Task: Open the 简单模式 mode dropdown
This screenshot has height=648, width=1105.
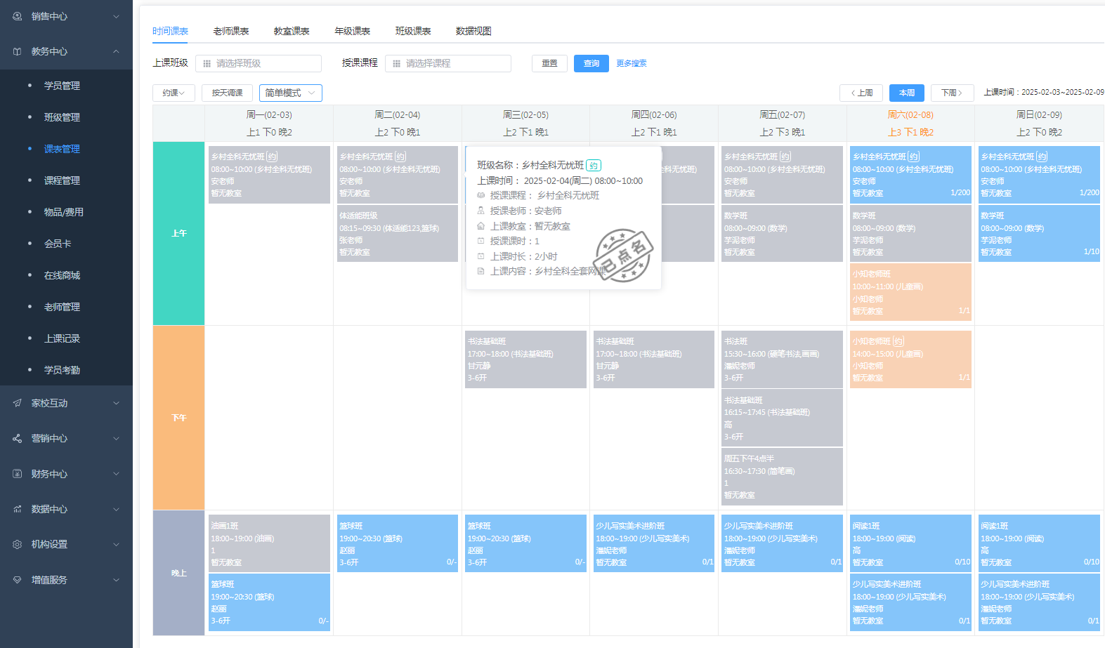Action: click(x=291, y=93)
